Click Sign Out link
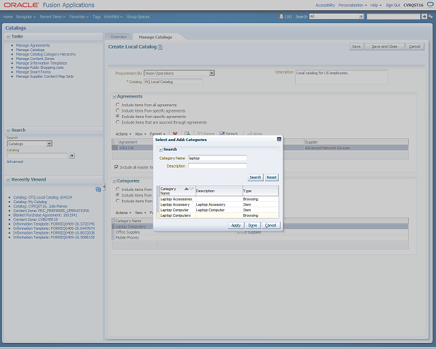The width and height of the screenshot is (436, 349). (x=393, y=5)
